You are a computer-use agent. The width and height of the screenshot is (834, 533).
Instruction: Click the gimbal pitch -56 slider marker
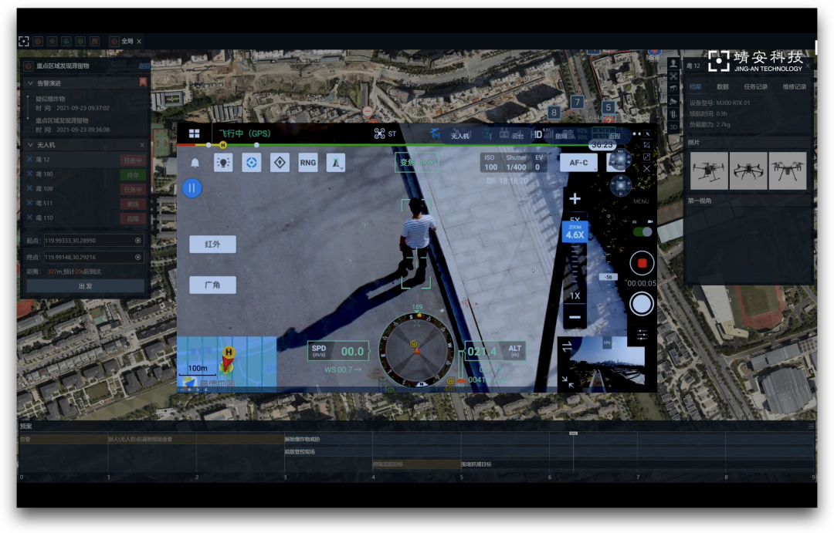click(609, 277)
